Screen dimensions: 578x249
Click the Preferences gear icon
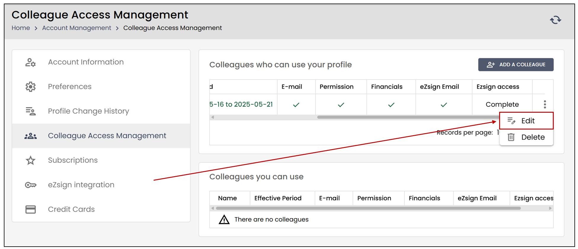(31, 87)
